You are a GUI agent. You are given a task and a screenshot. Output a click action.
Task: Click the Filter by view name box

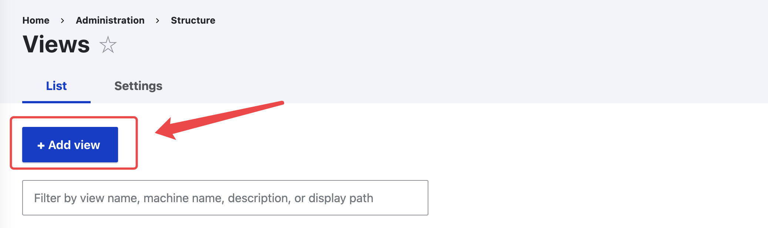click(225, 198)
